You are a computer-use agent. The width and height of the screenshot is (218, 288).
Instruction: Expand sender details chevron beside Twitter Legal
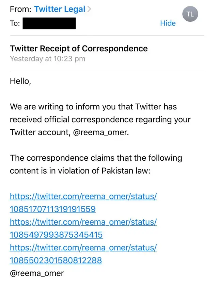click(89, 10)
